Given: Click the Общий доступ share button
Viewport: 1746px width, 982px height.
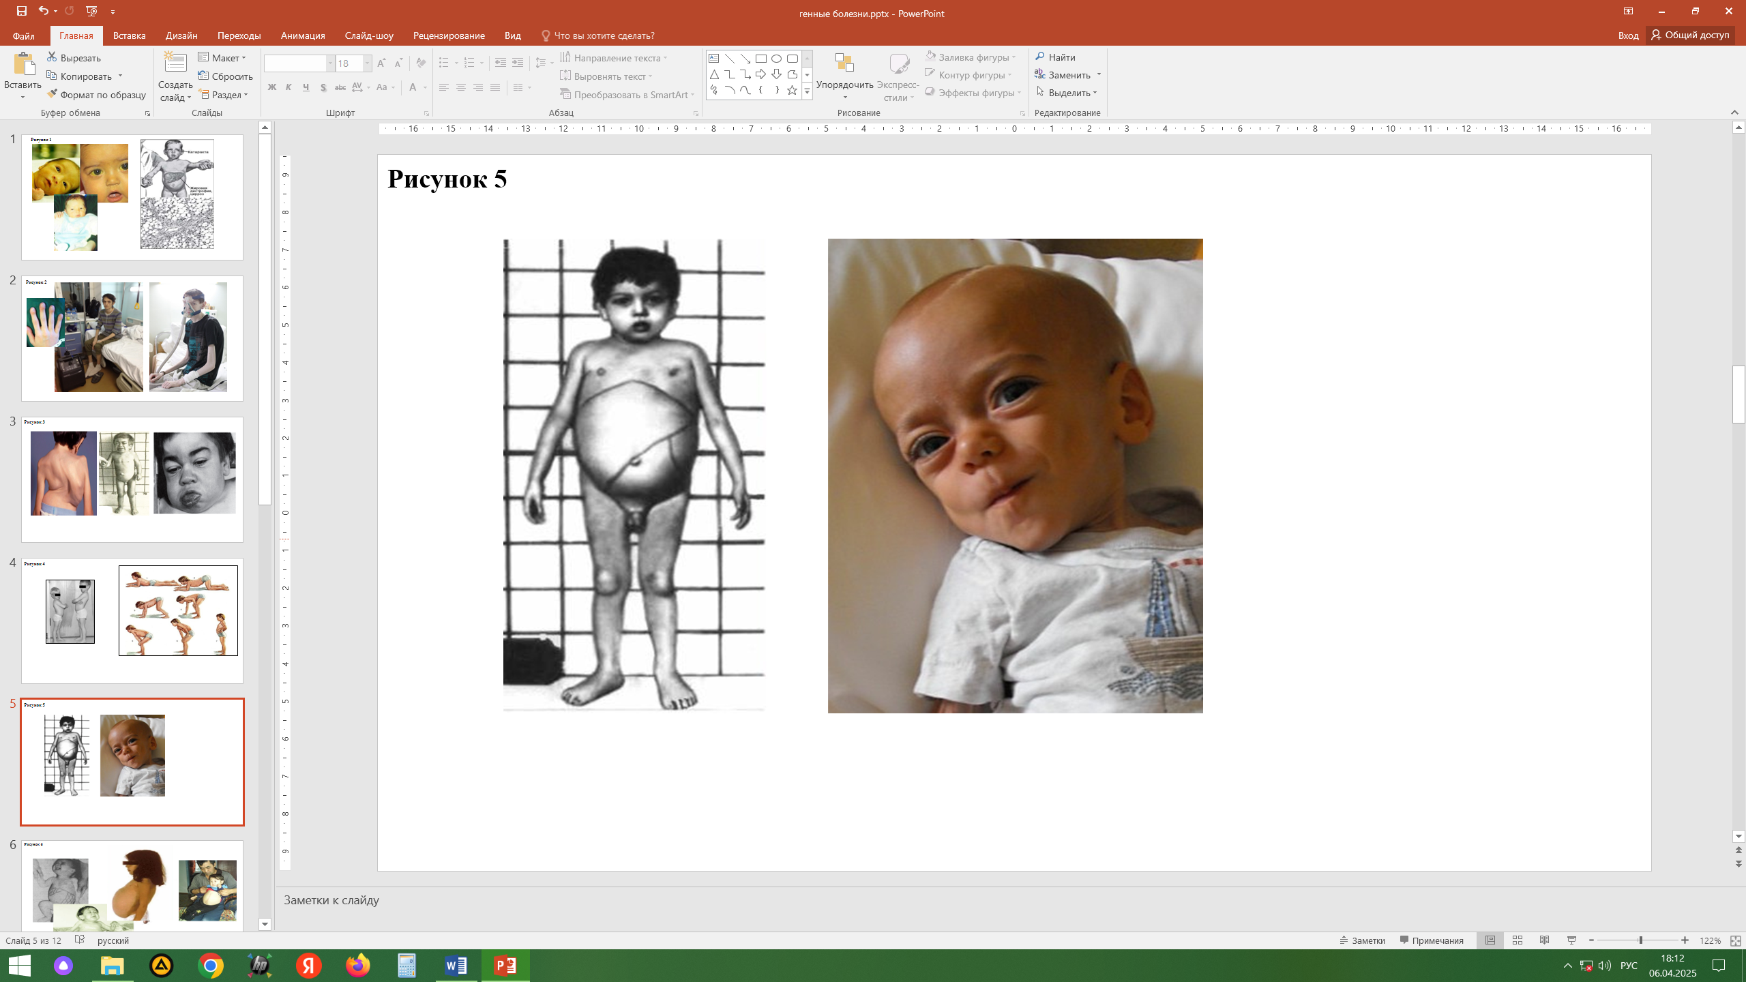Looking at the screenshot, I should coord(1690,35).
